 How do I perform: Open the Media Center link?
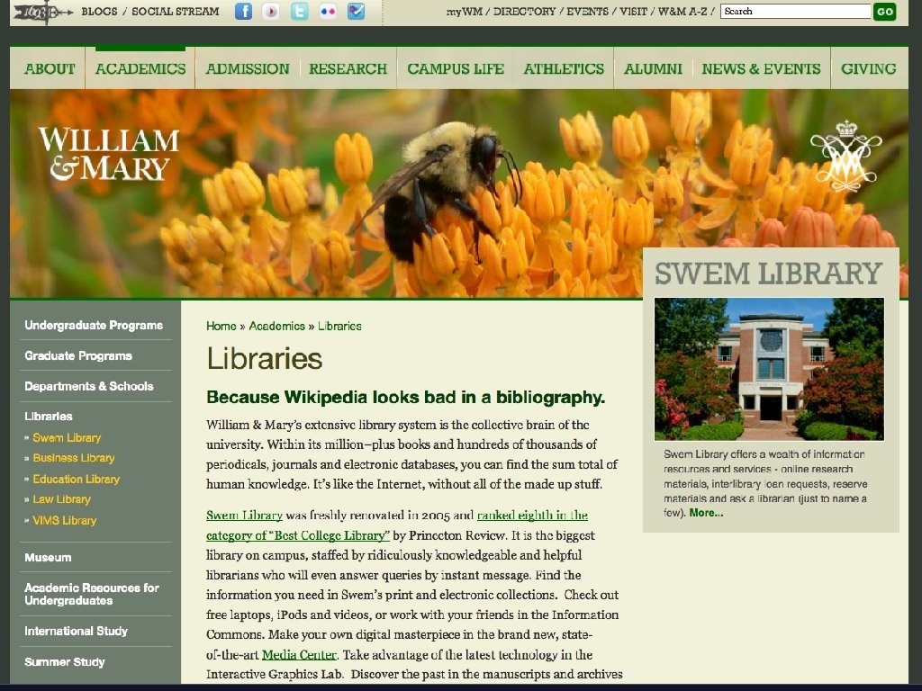(x=299, y=655)
